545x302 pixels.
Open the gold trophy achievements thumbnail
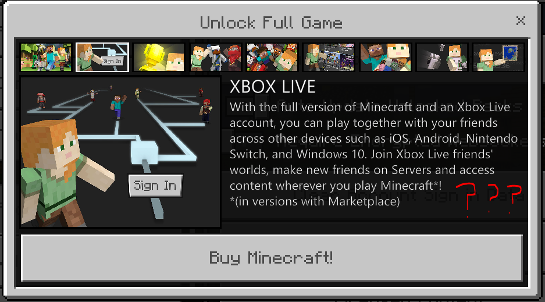click(x=159, y=58)
